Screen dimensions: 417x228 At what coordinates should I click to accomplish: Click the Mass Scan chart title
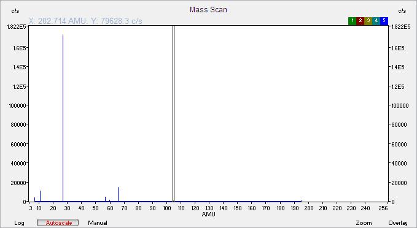click(208, 10)
